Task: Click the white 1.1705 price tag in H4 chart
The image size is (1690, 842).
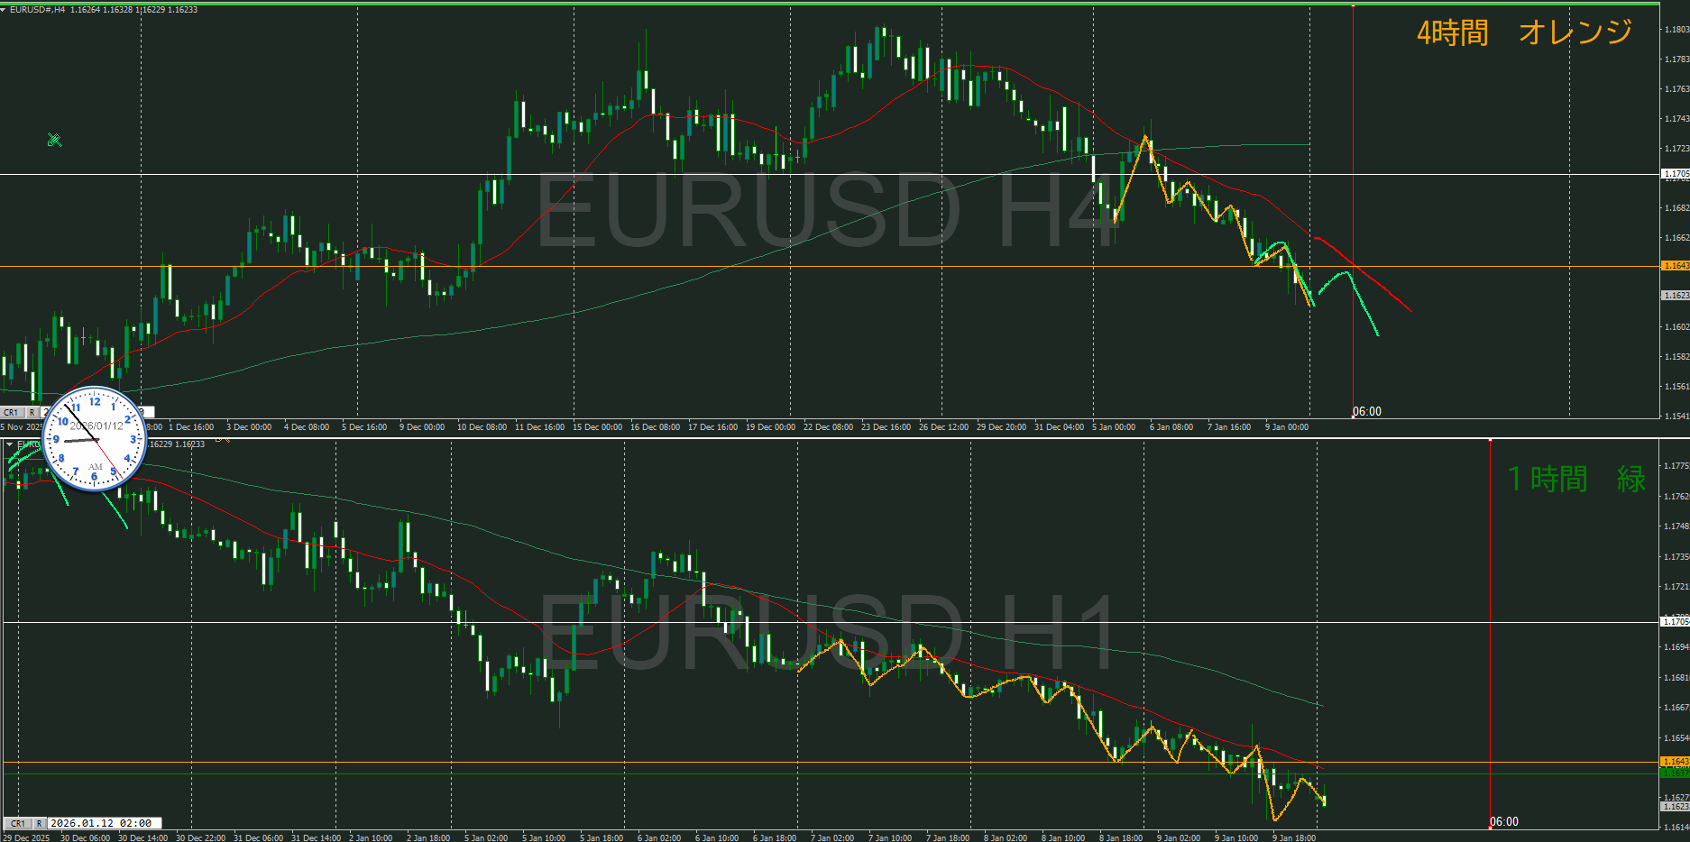Action: 1676,174
